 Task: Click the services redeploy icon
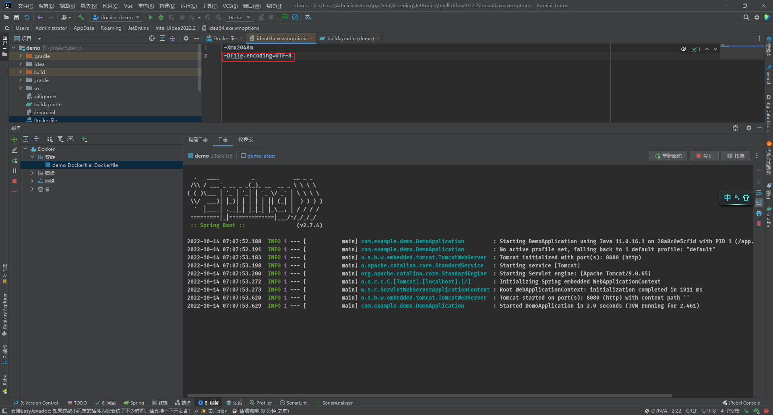click(14, 160)
